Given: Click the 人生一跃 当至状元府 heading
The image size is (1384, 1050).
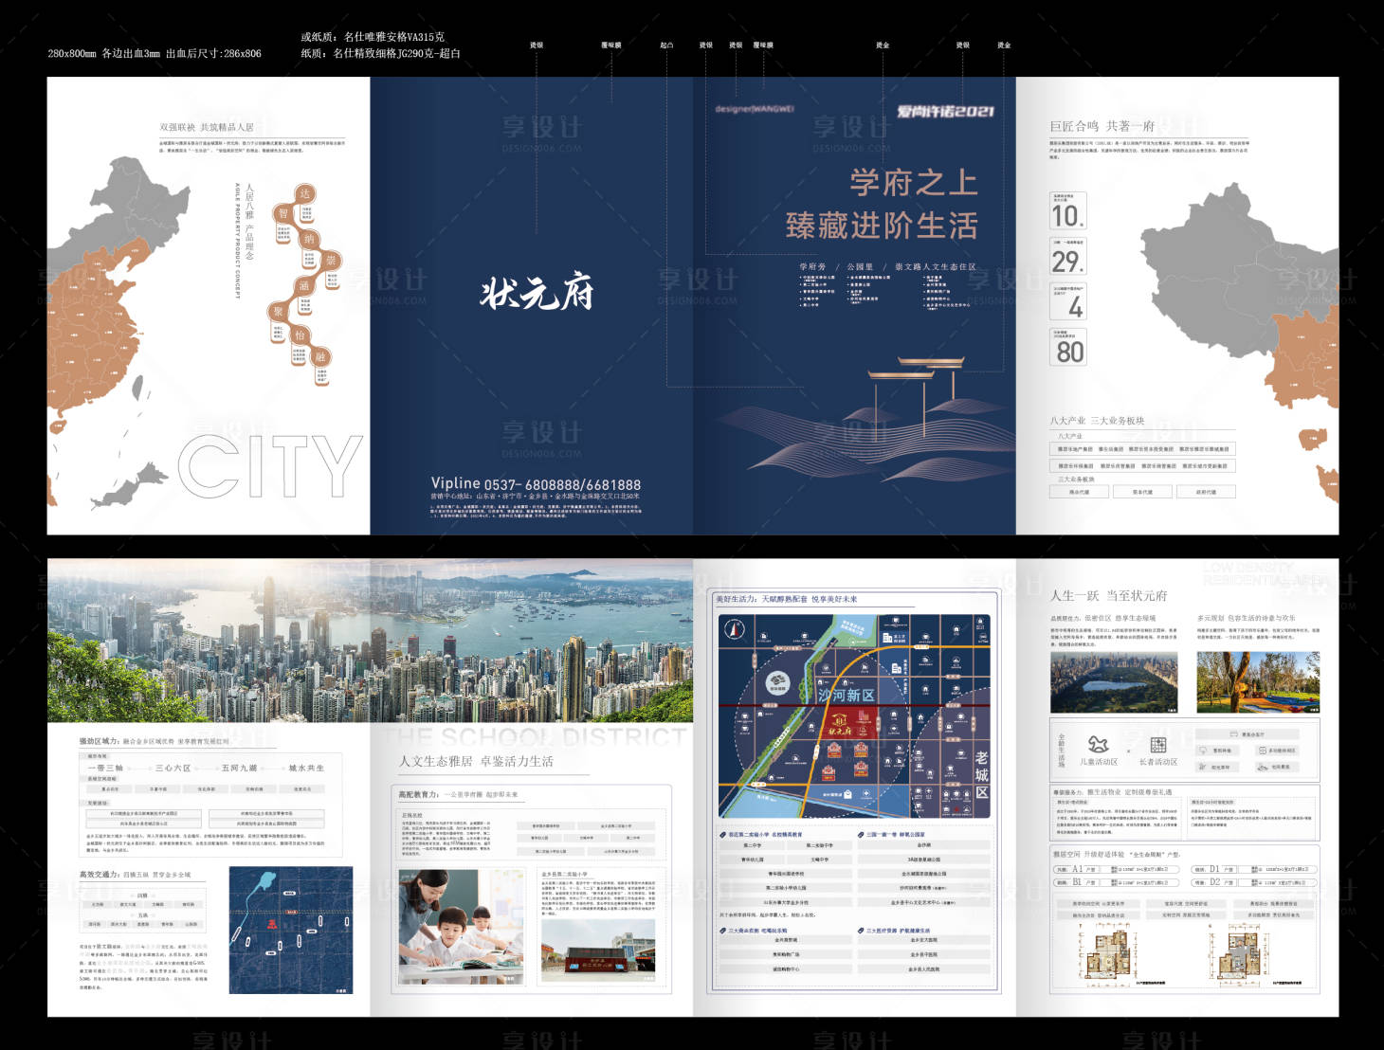Looking at the screenshot, I should click(x=1108, y=596).
